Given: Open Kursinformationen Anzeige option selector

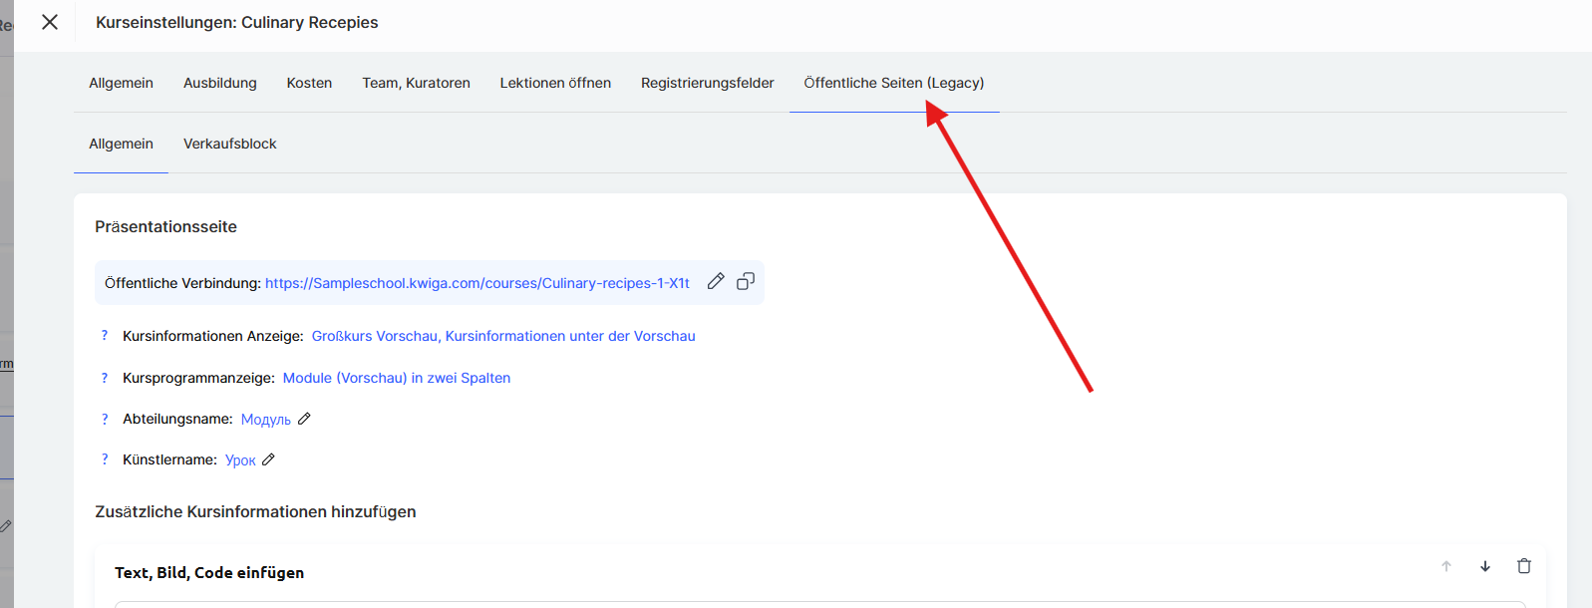Looking at the screenshot, I should (x=503, y=336).
